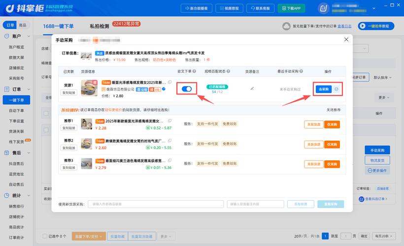Close the 手动采购 dialog with X
The height and width of the screenshot is (246, 404).
pyautogui.click(x=346, y=39)
